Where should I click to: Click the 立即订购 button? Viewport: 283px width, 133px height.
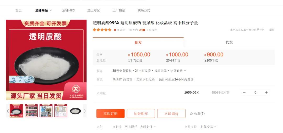(111, 114)
